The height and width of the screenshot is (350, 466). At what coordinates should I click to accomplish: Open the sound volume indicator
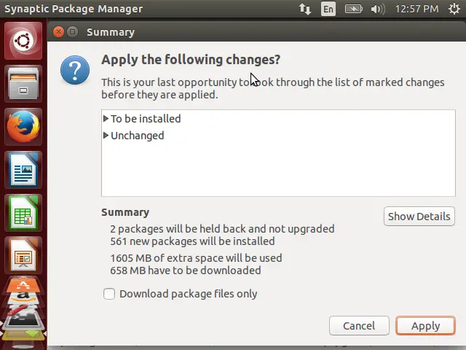[378, 9]
